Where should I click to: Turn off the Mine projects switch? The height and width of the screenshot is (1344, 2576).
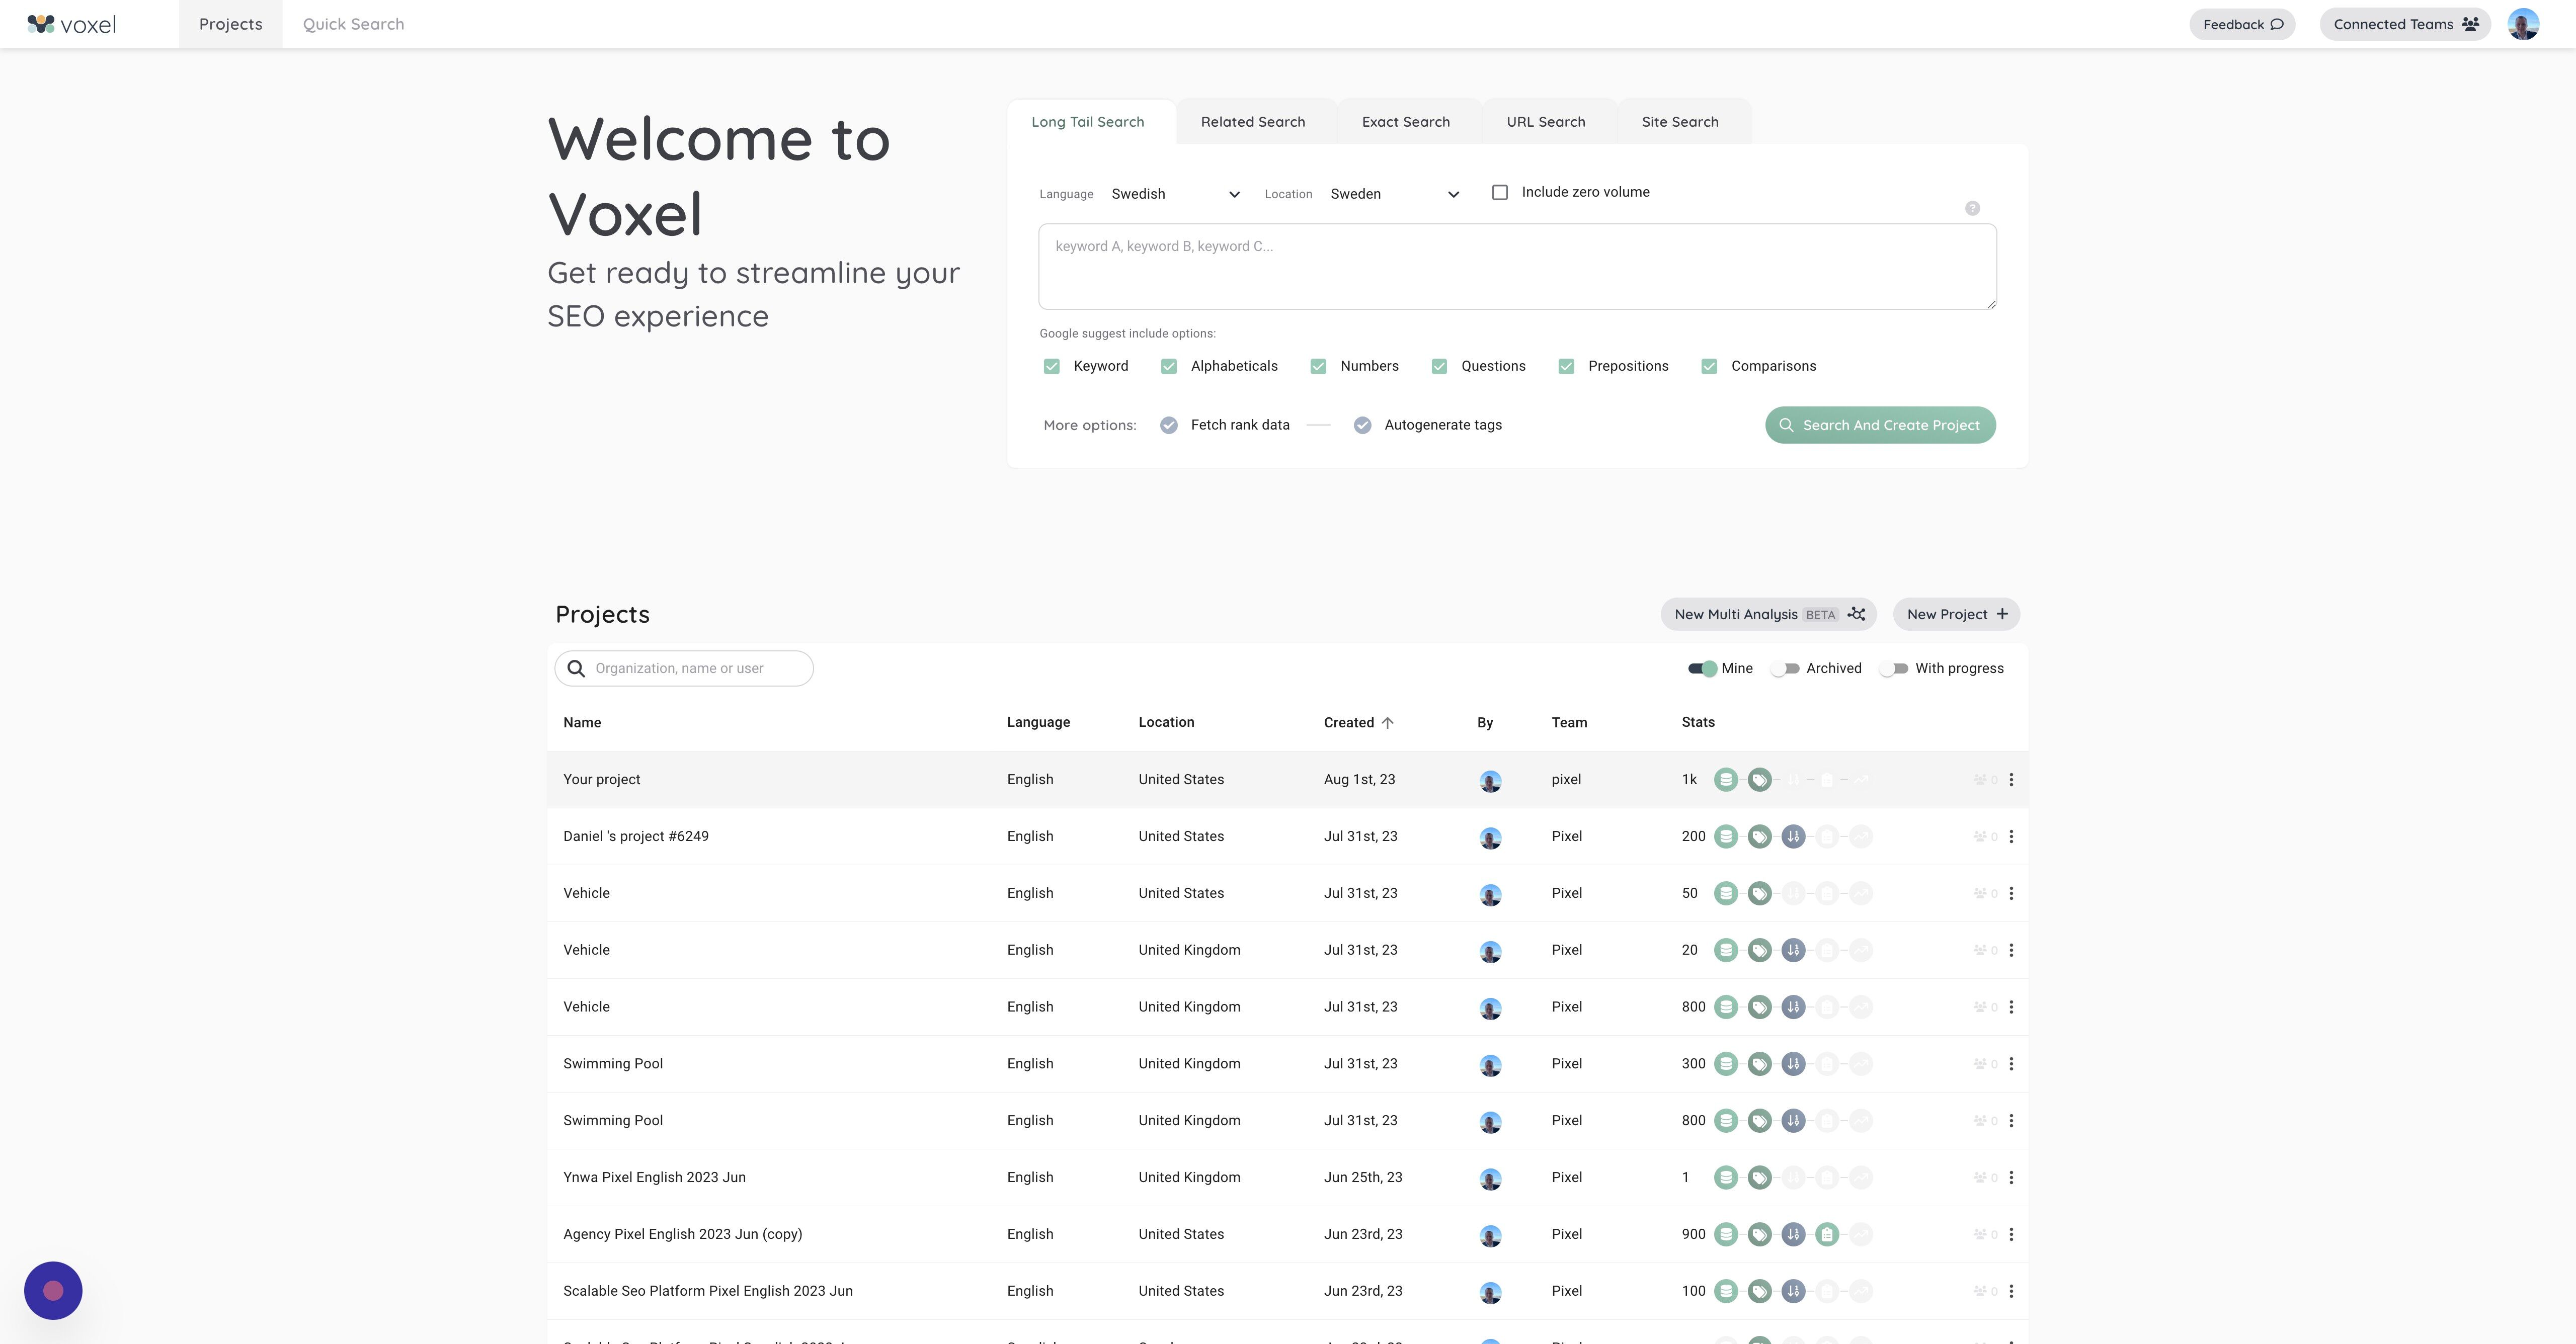click(1702, 668)
